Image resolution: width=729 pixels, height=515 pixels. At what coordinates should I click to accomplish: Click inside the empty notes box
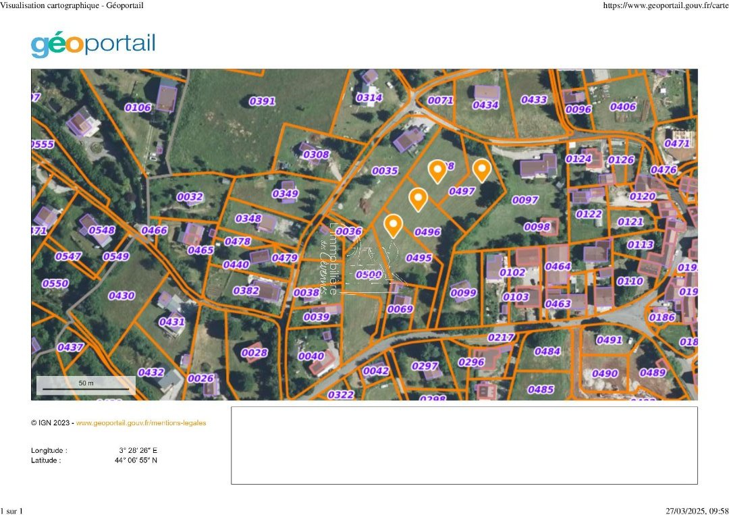pos(464,445)
